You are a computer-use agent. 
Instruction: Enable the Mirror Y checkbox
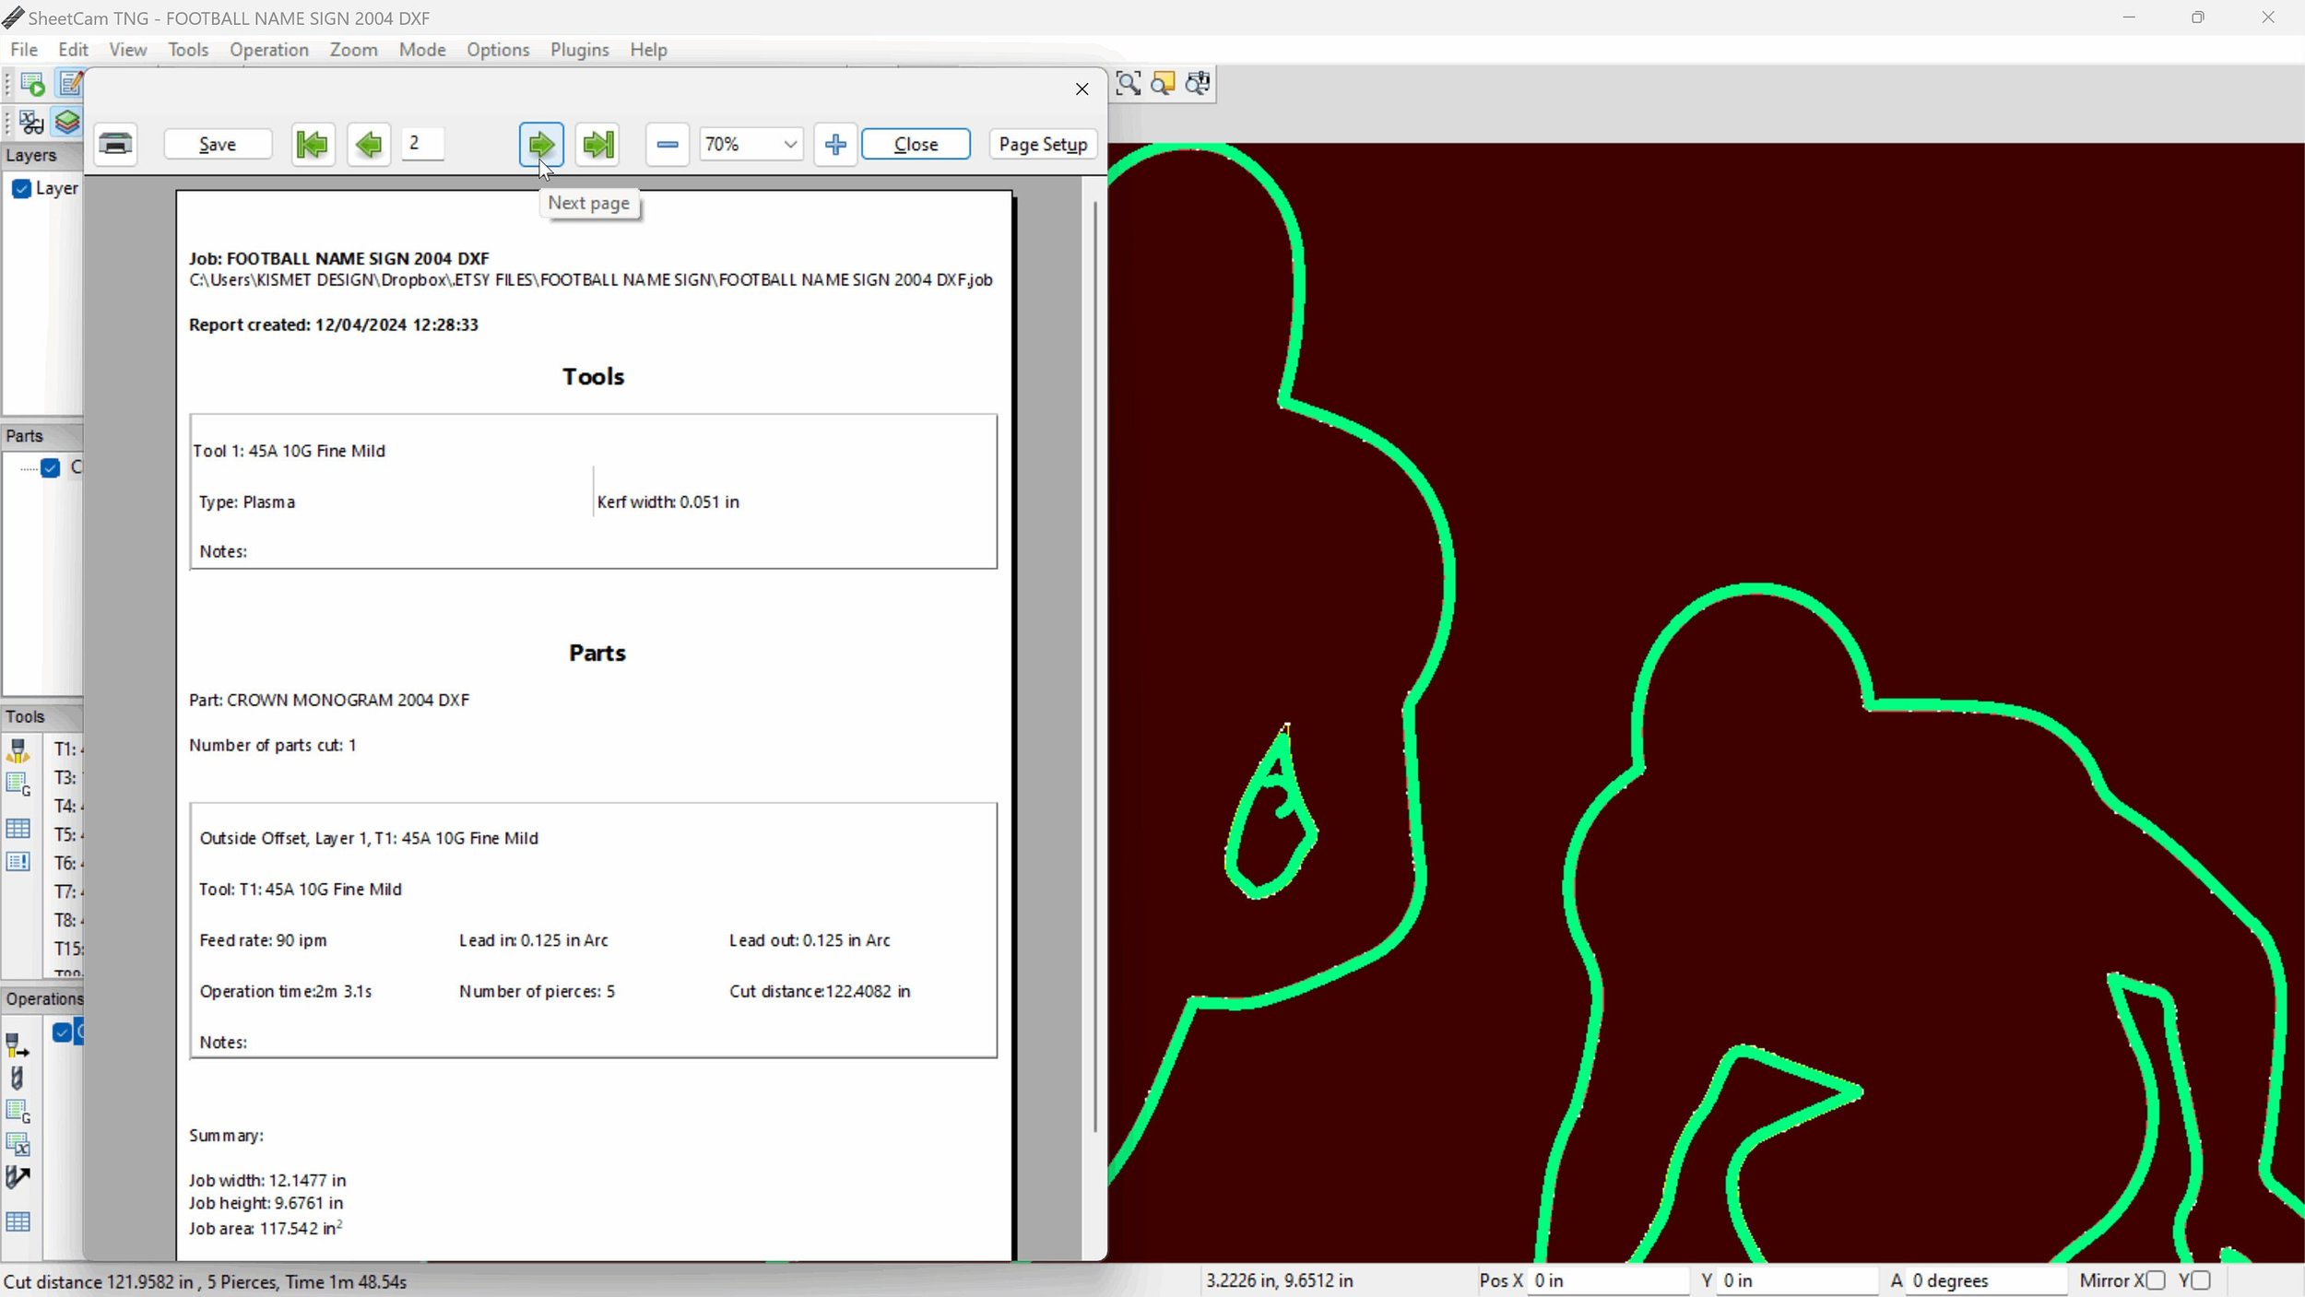2201,1280
